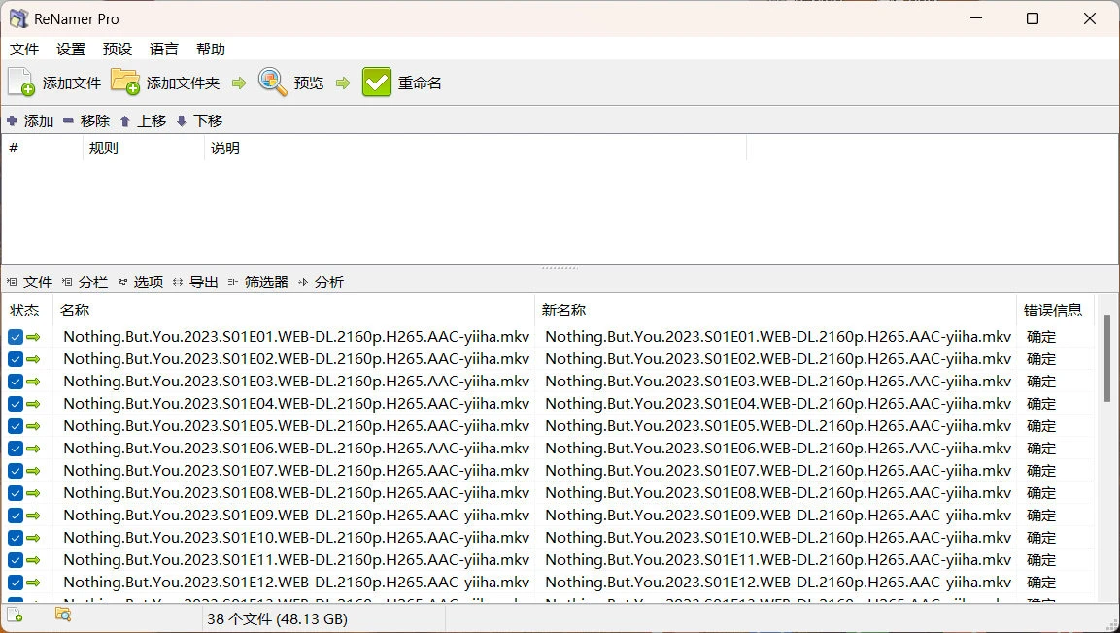
Task: Click the Rename (重命名) green checkmark icon
Action: pyautogui.click(x=377, y=83)
